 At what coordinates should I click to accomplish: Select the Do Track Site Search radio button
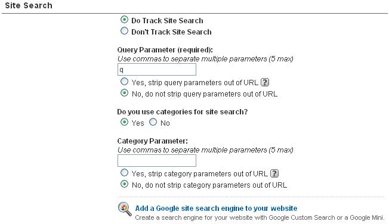(124, 20)
